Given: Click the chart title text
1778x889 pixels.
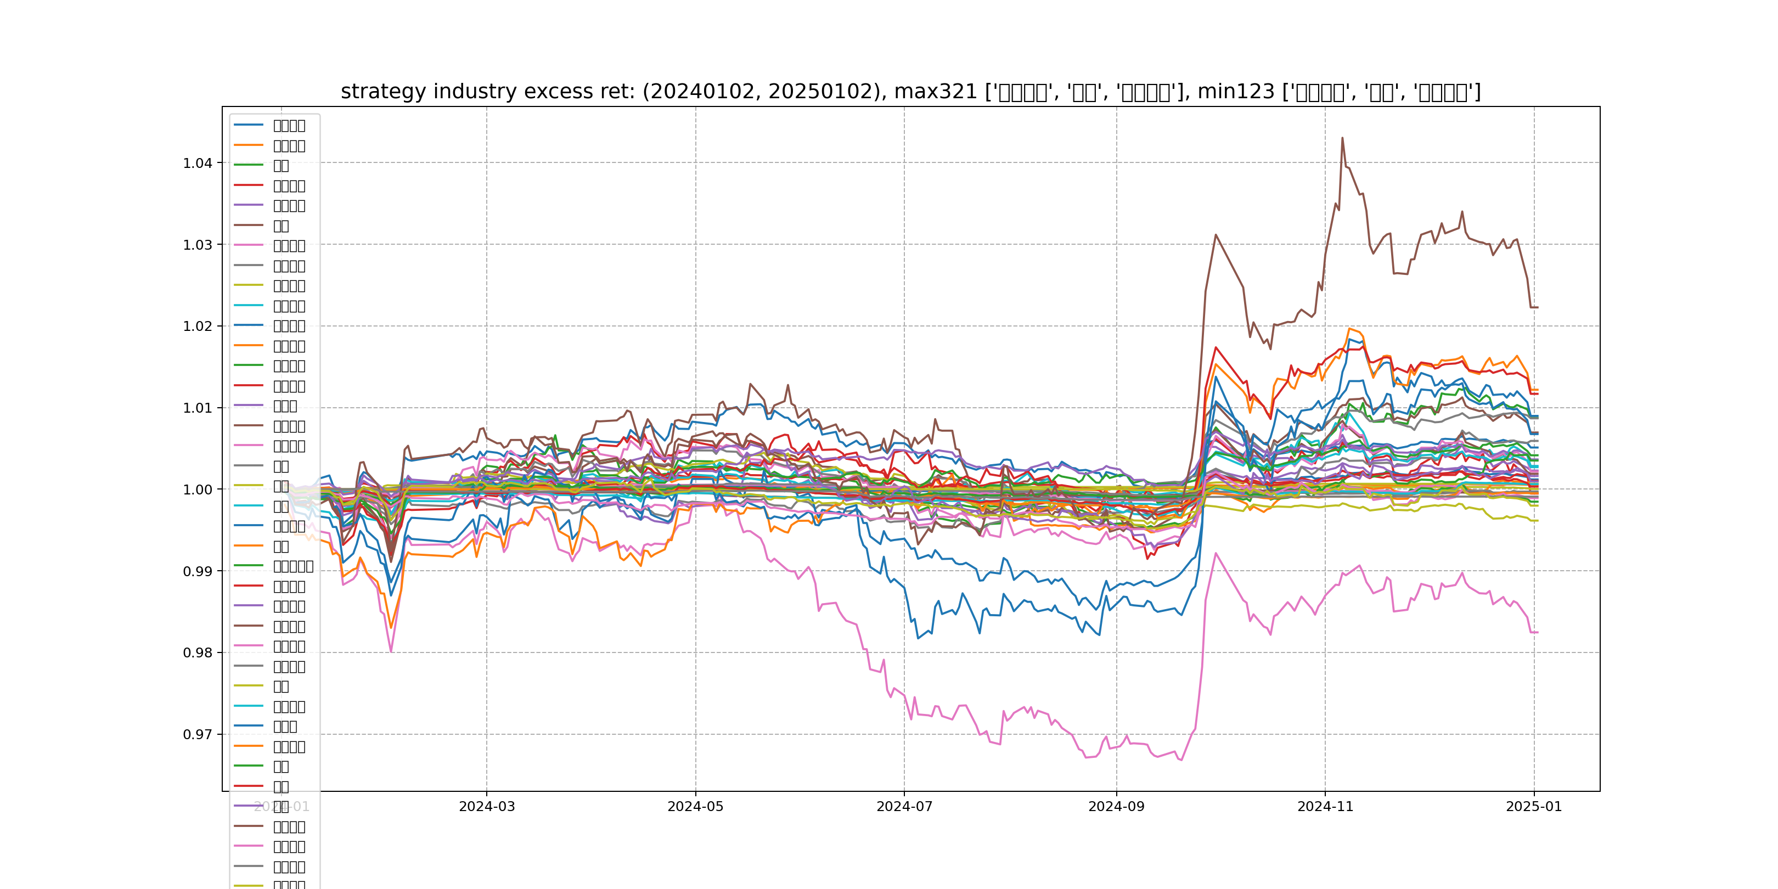Looking at the screenshot, I should [910, 91].
